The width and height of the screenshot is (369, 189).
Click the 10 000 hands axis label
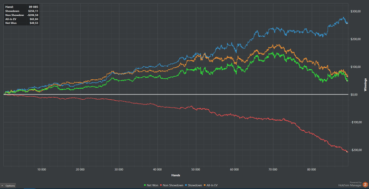(42, 169)
